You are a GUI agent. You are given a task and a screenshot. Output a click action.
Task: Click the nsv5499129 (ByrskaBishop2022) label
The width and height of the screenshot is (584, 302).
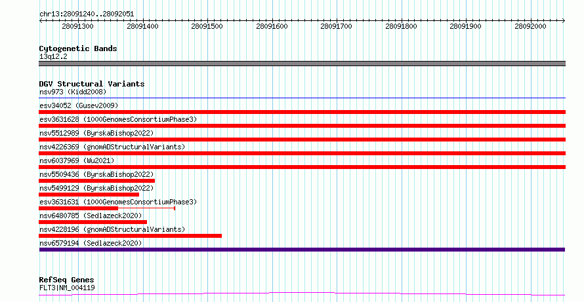(96, 188)
